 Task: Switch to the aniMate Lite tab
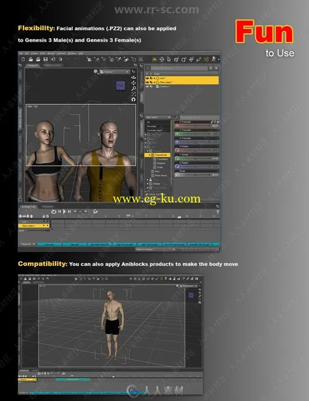[28, 207]
